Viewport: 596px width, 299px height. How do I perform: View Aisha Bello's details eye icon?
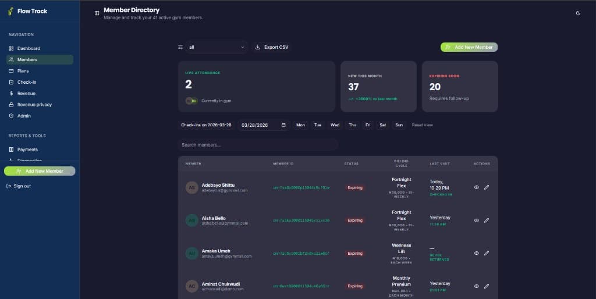(476, 220)
